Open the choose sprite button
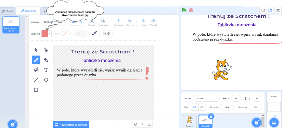 pyautogui.click(x=257, y=123)
